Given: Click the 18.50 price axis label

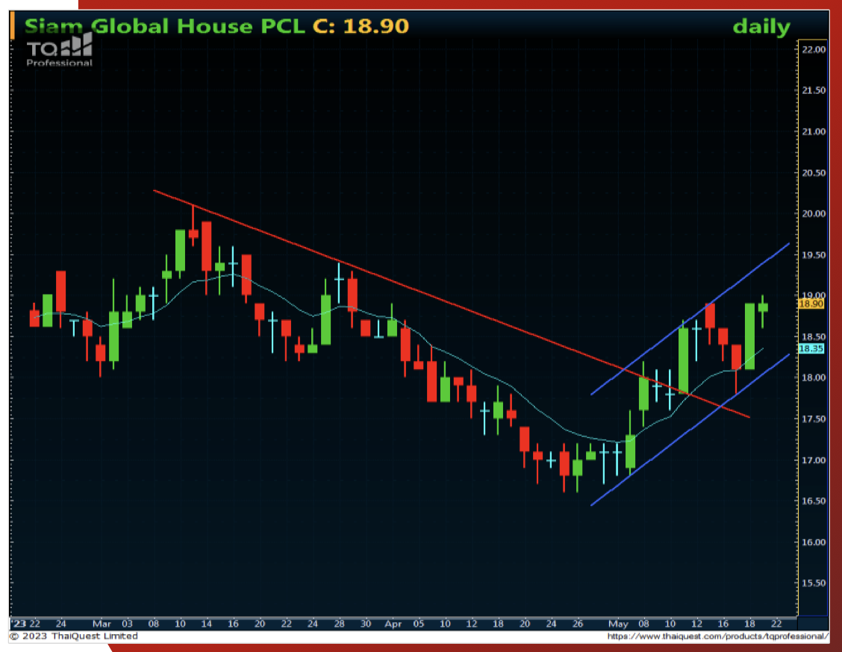Looking at the screenshot, I should [813, 337].
